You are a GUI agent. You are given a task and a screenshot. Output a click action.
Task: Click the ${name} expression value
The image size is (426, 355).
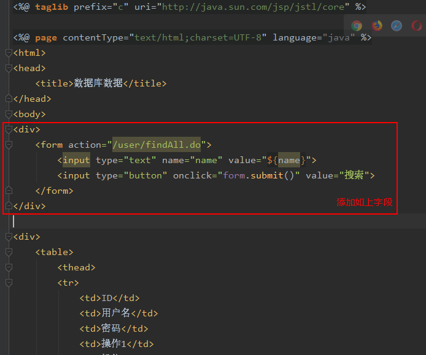tap(287, 160)
